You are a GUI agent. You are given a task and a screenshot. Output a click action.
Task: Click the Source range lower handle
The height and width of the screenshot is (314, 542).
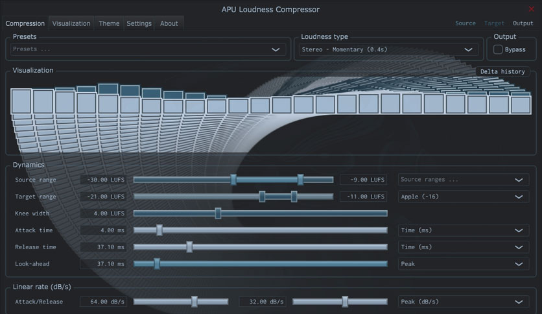click(233, 180)
